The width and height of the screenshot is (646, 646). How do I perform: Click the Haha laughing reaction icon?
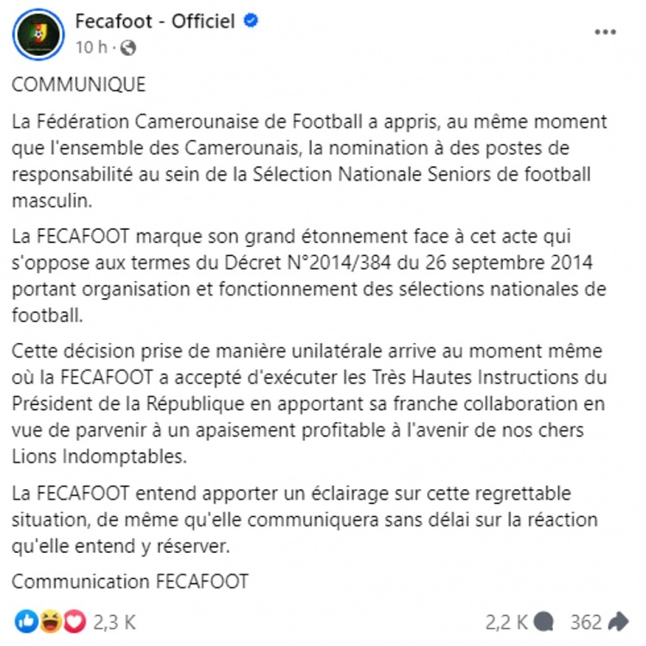point(52,620)
